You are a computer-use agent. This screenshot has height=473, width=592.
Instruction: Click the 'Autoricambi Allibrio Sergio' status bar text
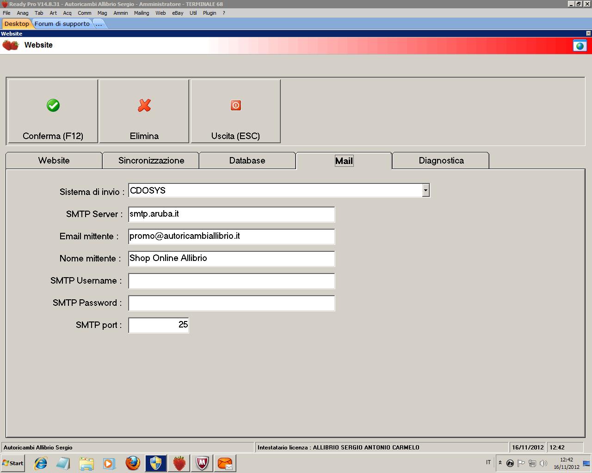point(38,447)
